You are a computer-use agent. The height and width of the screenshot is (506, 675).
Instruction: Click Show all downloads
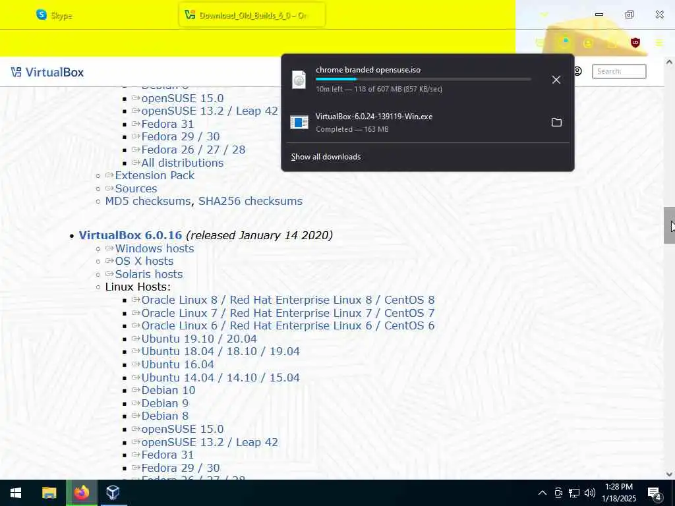[x=326, y=157]
